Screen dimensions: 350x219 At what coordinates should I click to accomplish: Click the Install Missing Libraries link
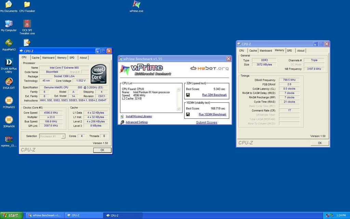[x=139, y=116]
